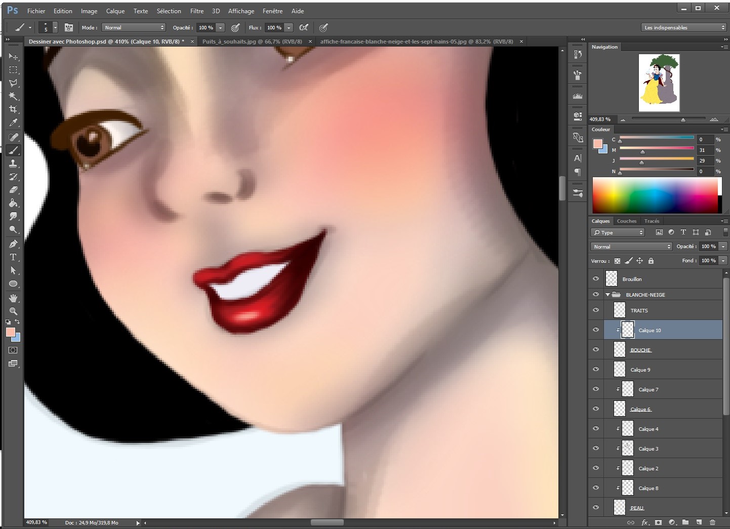730x529 pixels.
Task: Hide the Brouillon layer
Action: tap(596, 278)
